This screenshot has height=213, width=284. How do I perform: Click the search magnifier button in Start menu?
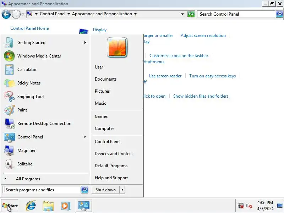tap(84, 190)
